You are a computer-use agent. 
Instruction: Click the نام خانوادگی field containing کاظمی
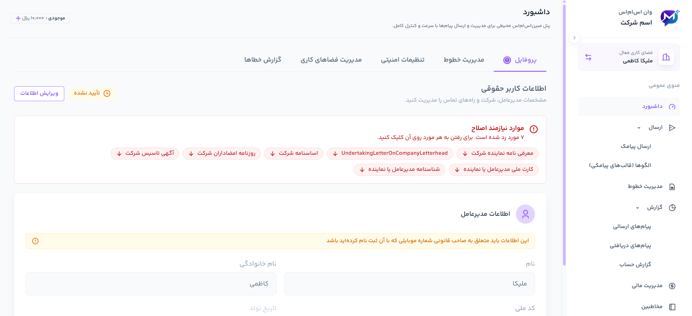coord(151,284)
